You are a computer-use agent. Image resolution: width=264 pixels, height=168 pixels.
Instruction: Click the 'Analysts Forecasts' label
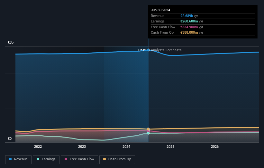tap(166, 50)
